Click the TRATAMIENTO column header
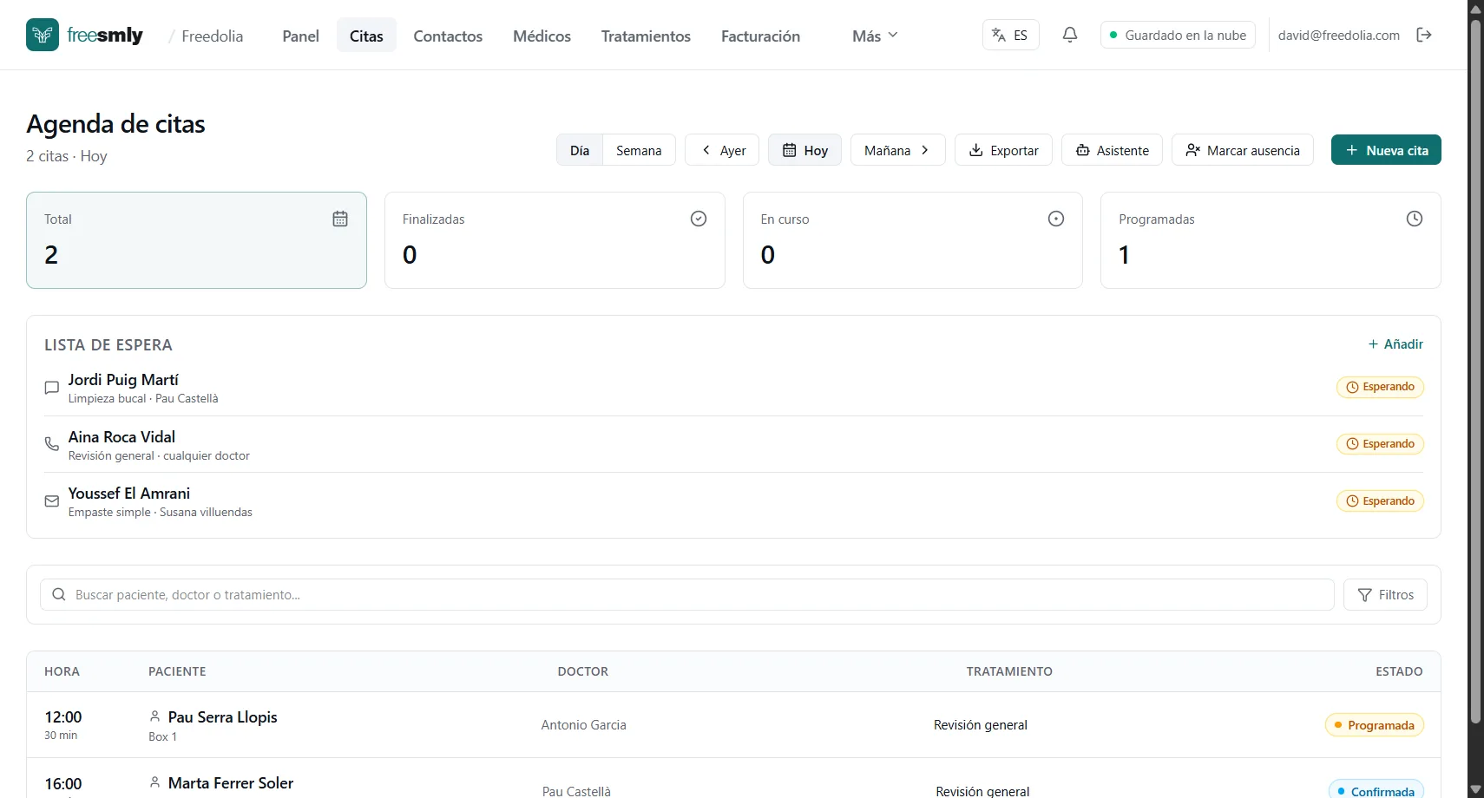Screen dimensions: 1484x798 [x=1009, y=671]
